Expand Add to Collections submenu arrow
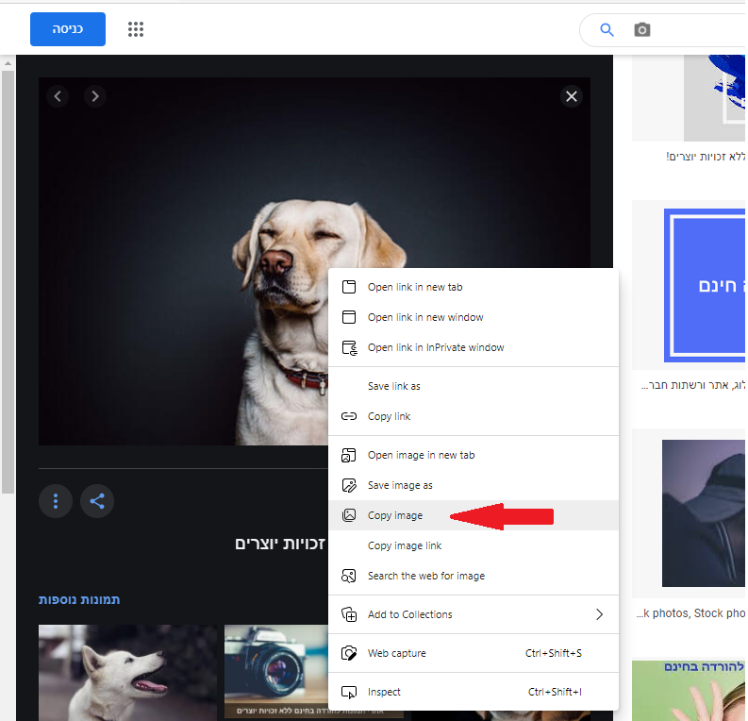 point(599,614)
